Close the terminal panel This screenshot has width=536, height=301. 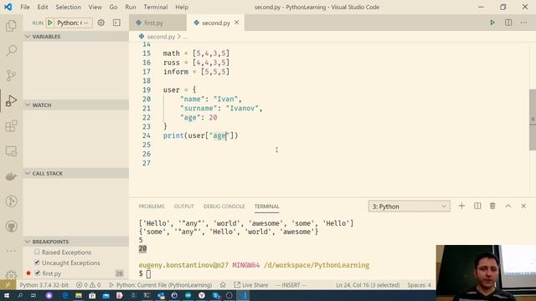click(x=523, y=207)
